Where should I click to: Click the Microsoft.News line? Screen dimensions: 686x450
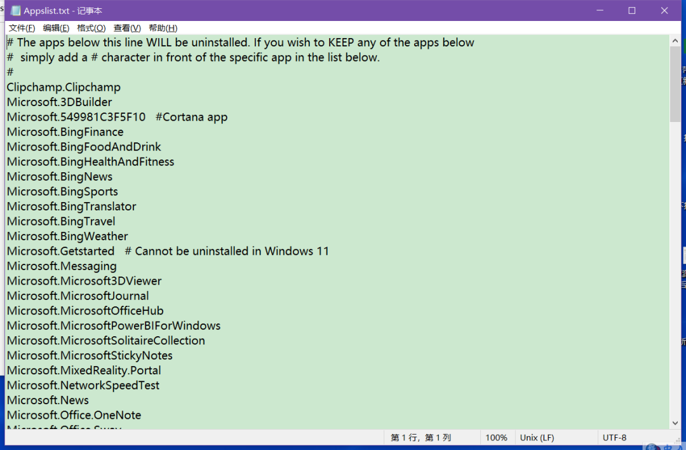48,400
